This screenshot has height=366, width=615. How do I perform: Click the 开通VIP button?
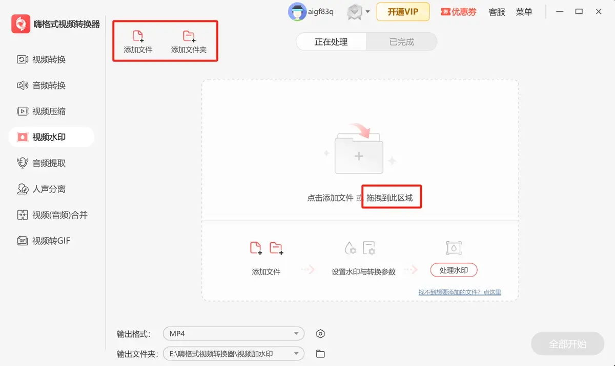(x=403, y=12)
